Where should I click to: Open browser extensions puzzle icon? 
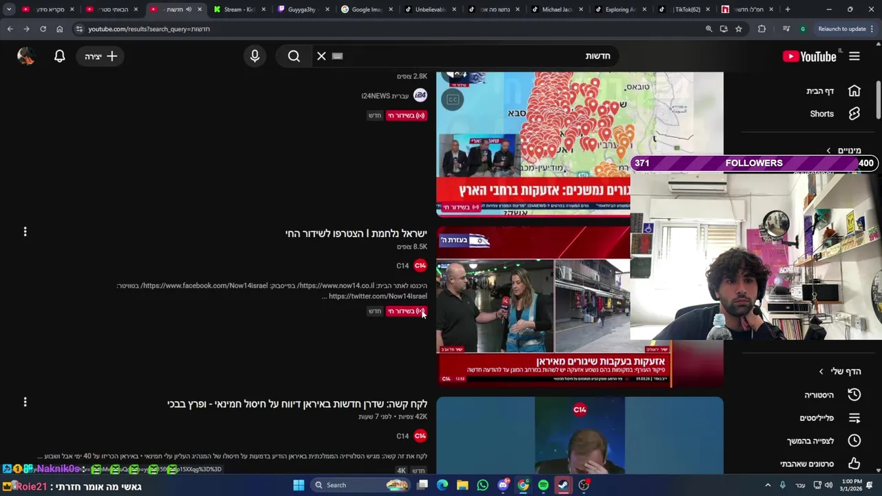(761, 29)
